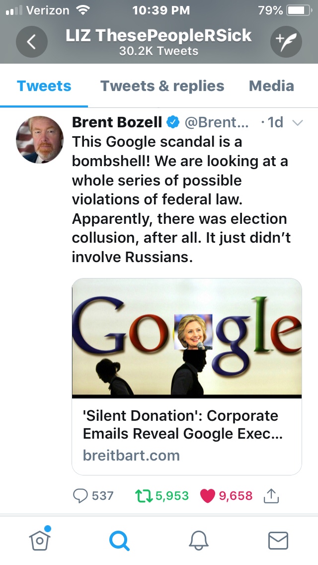The image size is (318, 565).
Task: Switch to the Media tab
Action: [271, 86]
